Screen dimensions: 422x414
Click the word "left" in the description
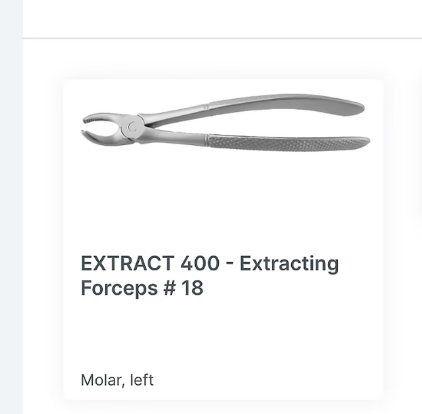tap(142, 380)
